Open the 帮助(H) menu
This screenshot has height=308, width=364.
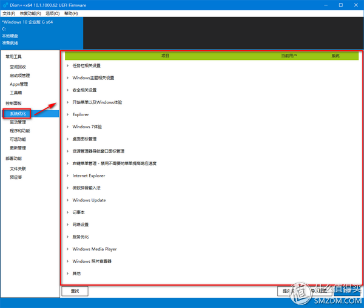click(x=71, y=13)
